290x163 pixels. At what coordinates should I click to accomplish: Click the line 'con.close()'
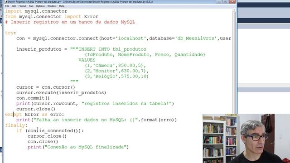click(x=43, y=142)
